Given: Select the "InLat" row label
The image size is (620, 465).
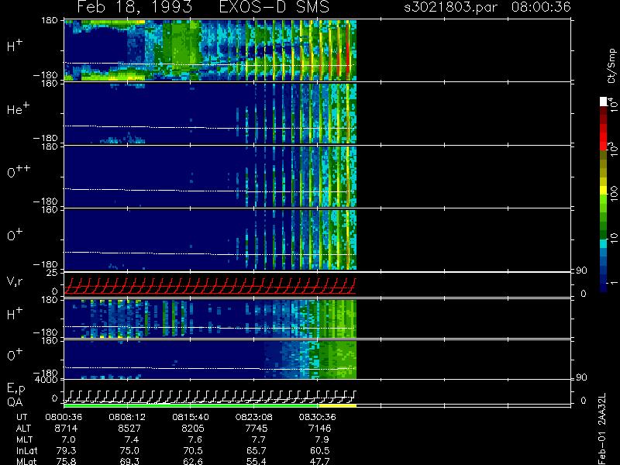Looking at the screenshot, I should tap(27, 451).
